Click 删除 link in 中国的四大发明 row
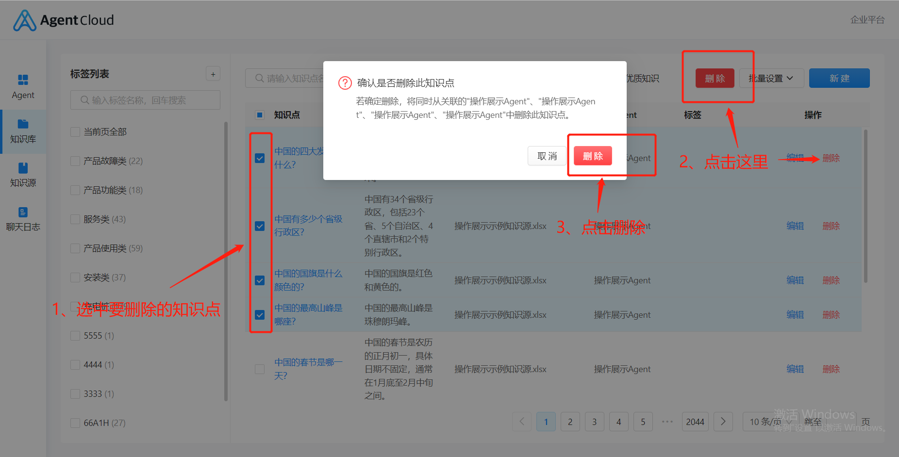This screenshot has height=457, width=899. (831, 158)
